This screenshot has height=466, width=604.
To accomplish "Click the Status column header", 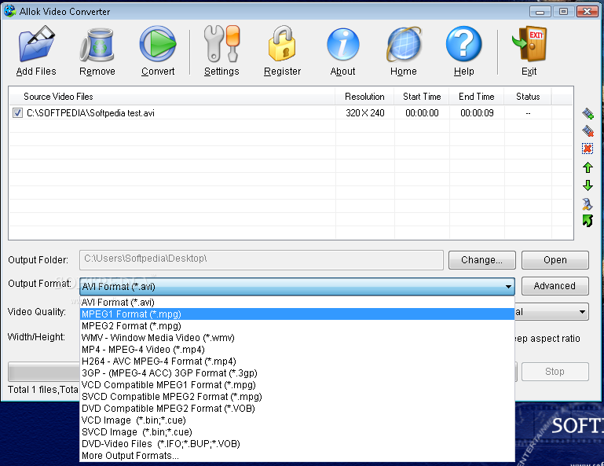I will [528, 97].
